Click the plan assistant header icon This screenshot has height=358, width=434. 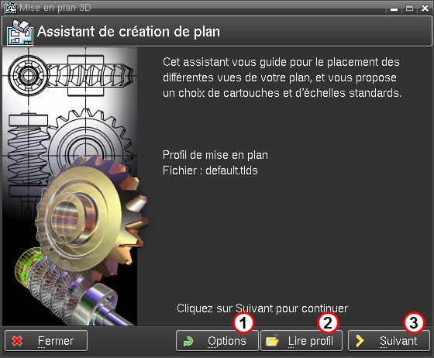click(20, 33)
